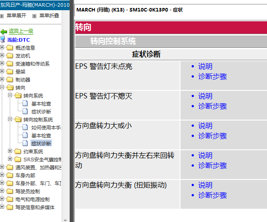This screenshot has height=222, width=267.
Task: Click the 约束系统 folder icon
Action: 18,151
